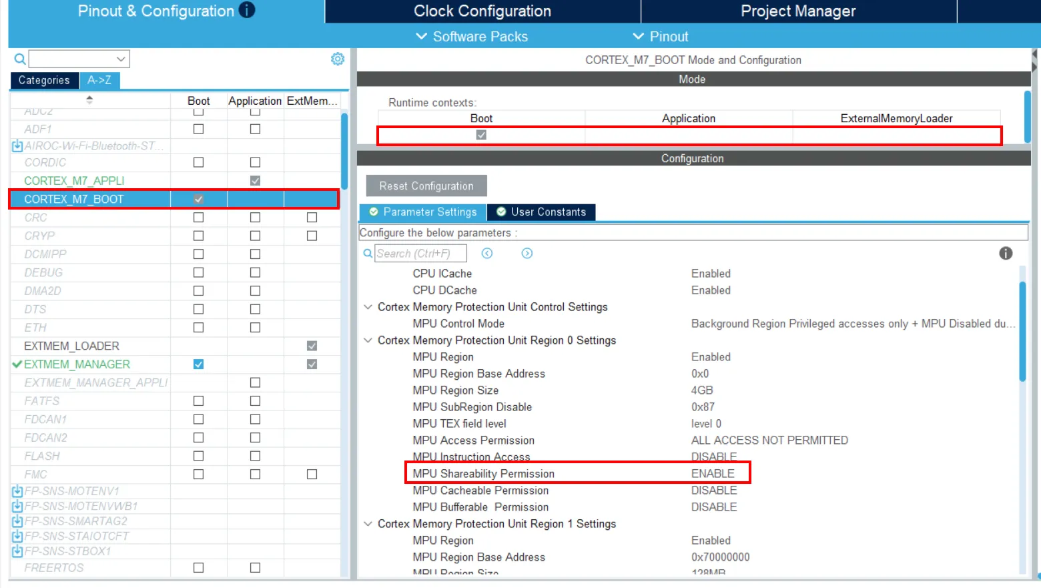
Task: Expand the Software Packs menu
Action: coord(472,37)
